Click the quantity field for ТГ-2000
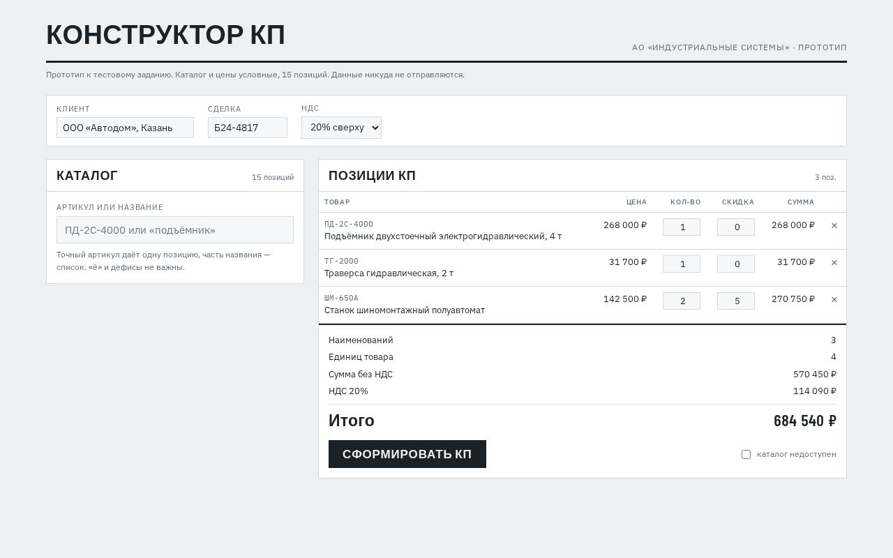Viewport: 893px width, 558px height. (x=682, y=264)
